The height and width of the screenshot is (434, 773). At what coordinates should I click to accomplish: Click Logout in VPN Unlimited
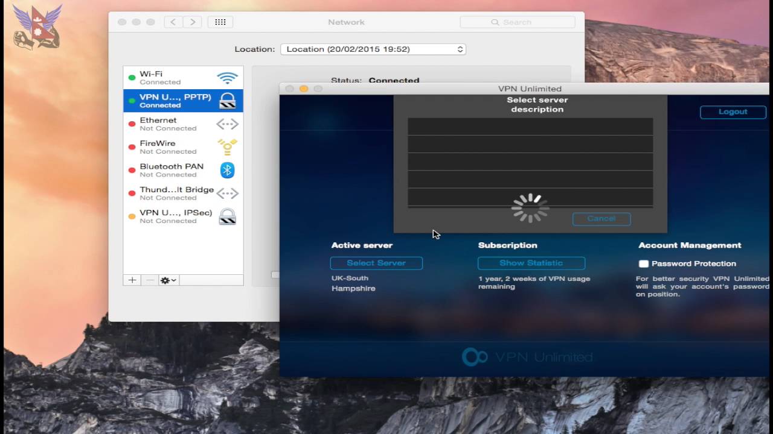pyautogui.click(x=733, y=112)
